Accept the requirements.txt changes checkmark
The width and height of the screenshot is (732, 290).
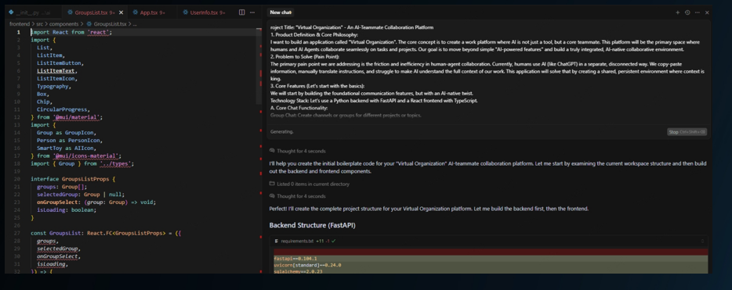click(x=334, y=241)
